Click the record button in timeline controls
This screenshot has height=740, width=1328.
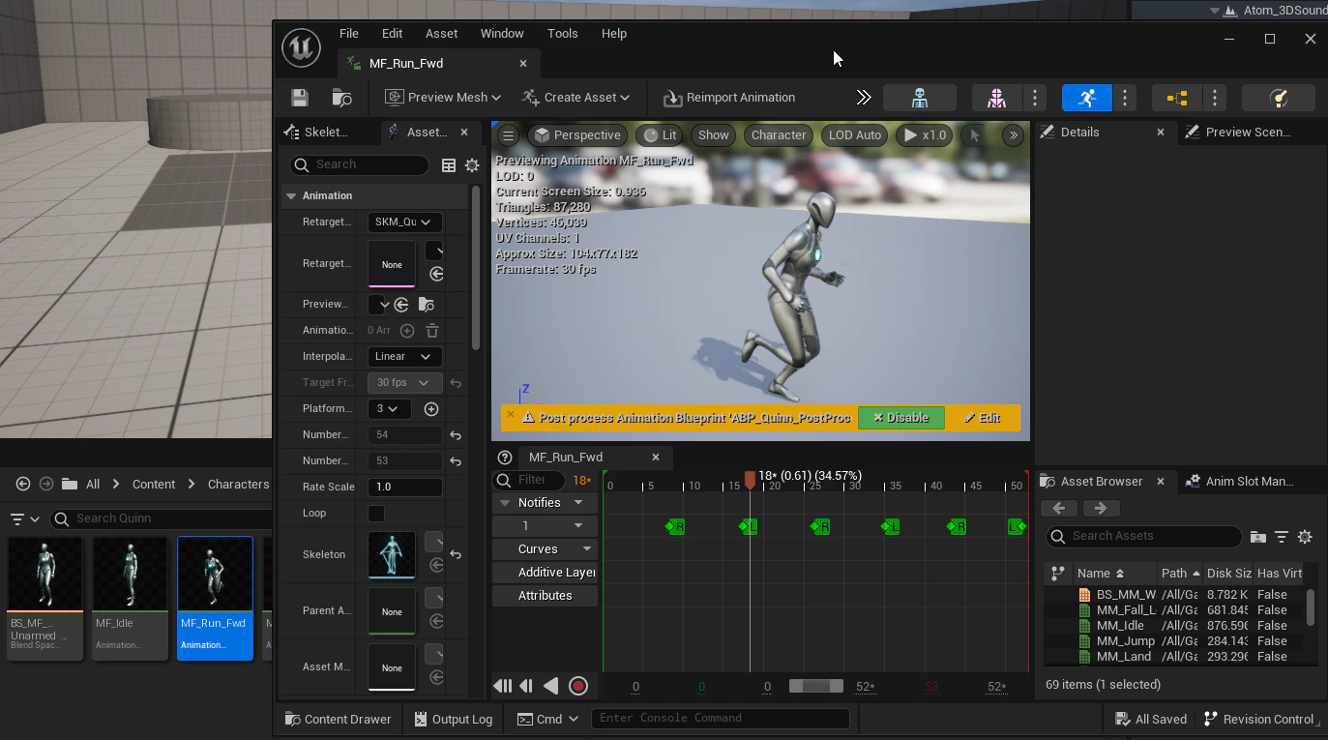tap(578, 686)
